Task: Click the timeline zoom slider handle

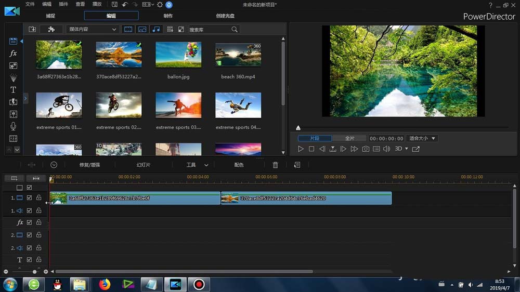Action: click(35, 272)
